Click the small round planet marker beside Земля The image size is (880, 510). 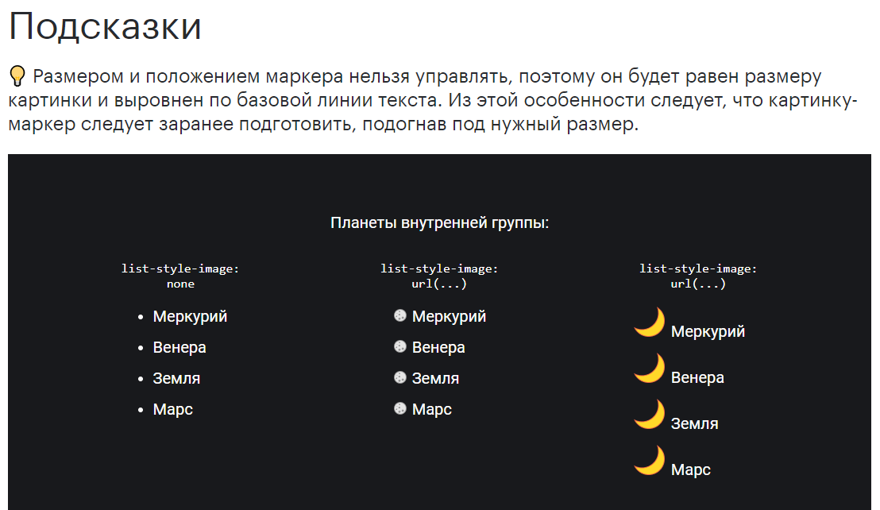399,377
